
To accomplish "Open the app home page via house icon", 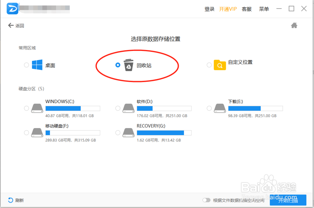I will (294, 25).
